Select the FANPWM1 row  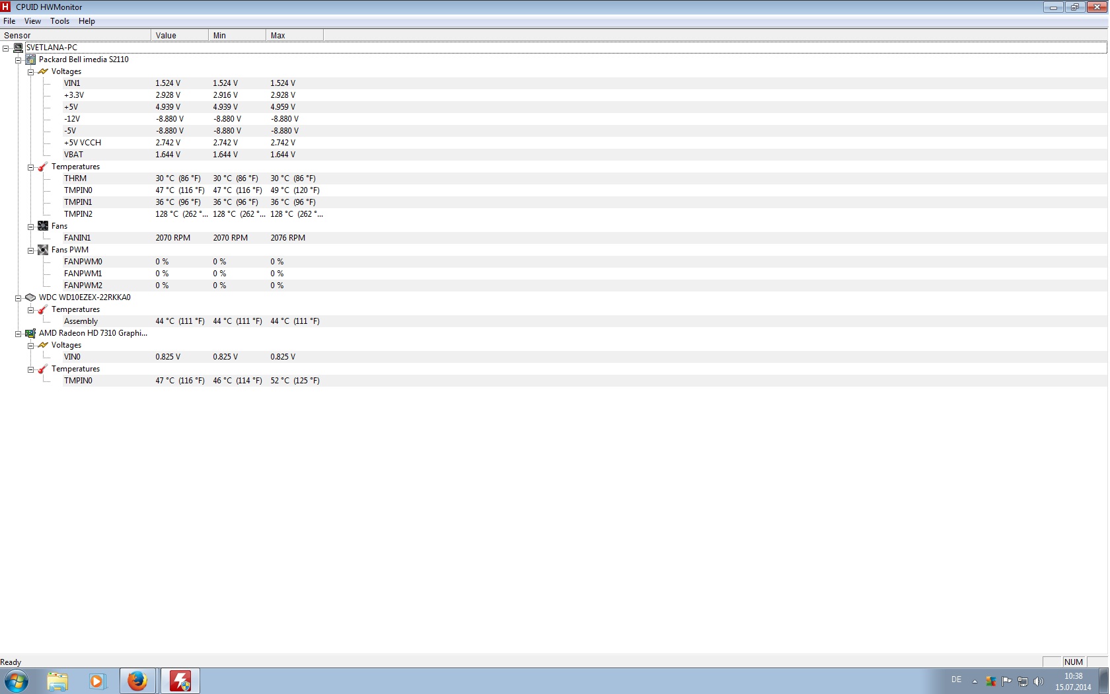click(584, 274)
